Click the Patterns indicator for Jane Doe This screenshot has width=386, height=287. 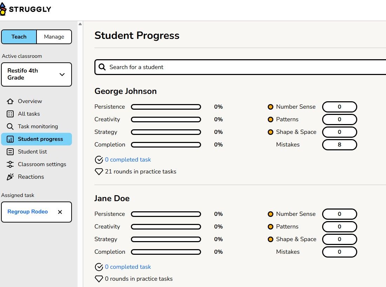pyautogui.click(x=271, y=226)
